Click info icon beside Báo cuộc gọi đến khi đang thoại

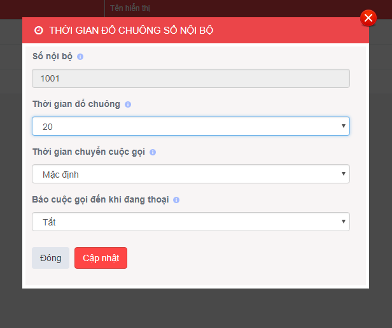coord(176,200)
